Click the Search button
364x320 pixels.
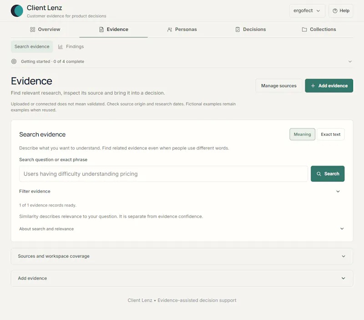point(328,174)
